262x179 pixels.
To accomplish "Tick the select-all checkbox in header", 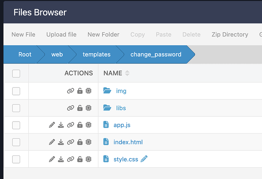I will click(x=16, y=73).
